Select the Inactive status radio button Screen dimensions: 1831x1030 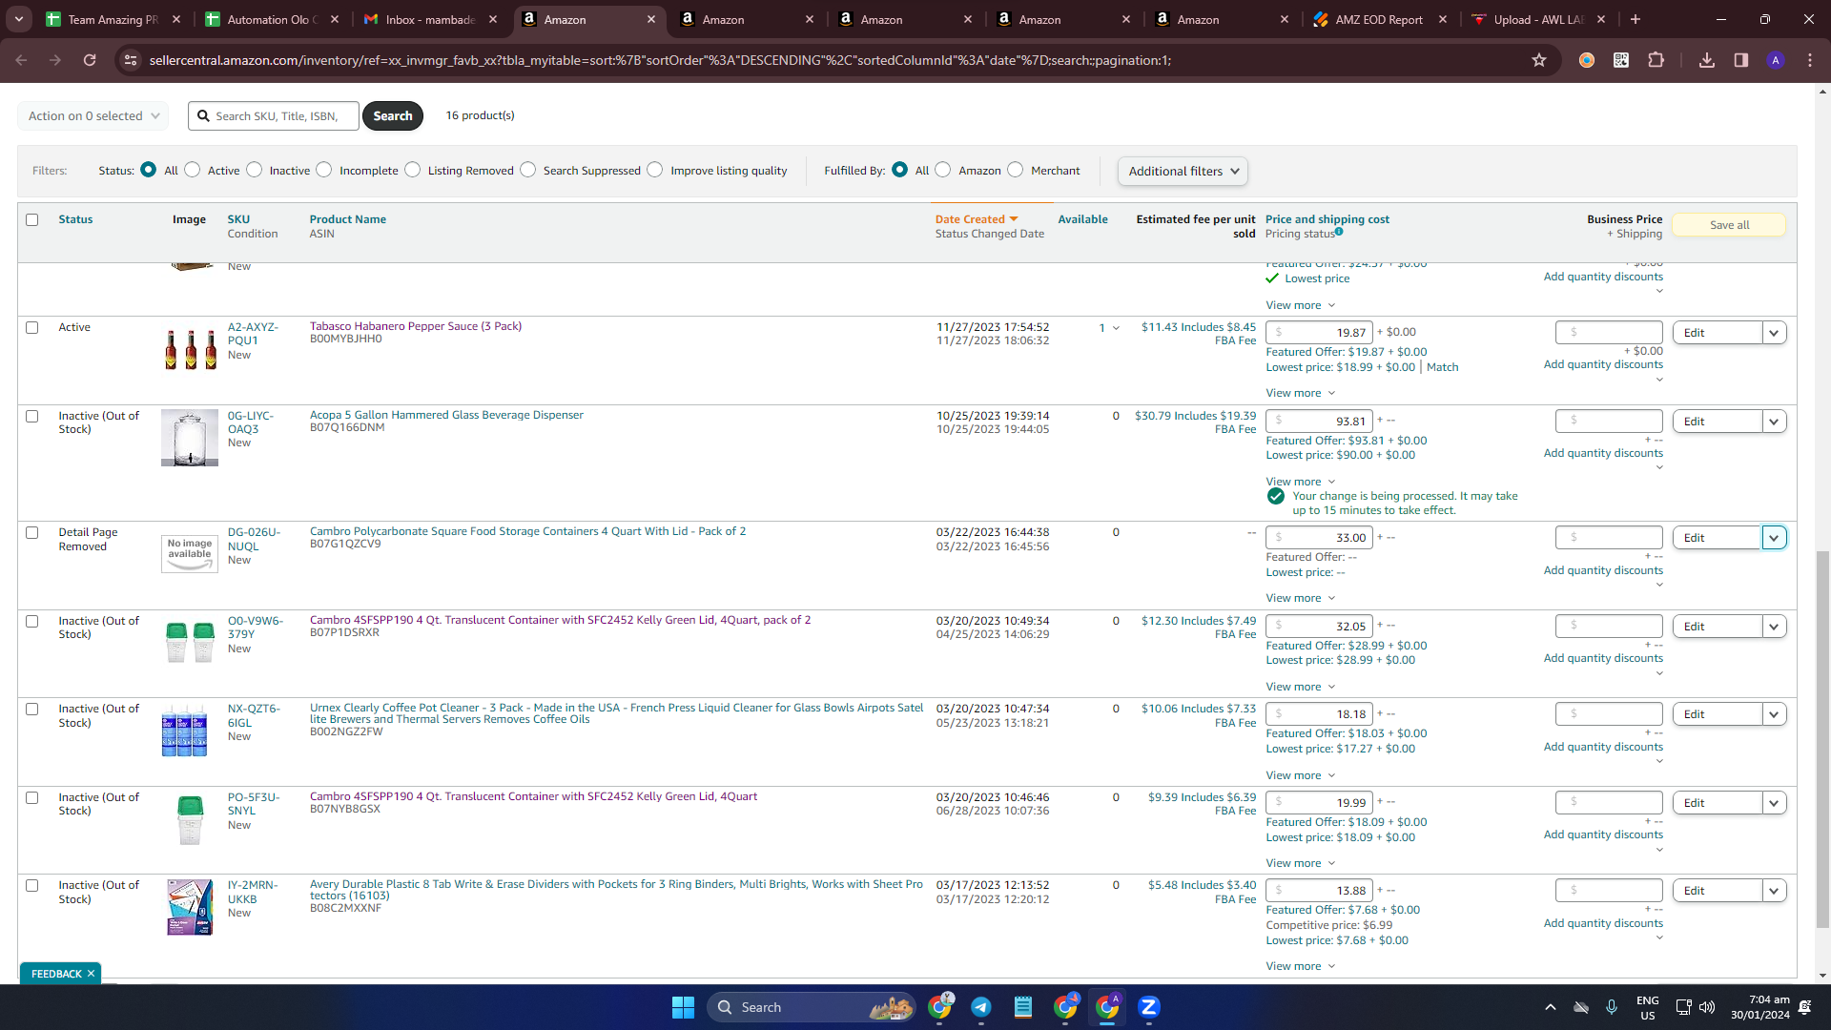coord(255,170)
